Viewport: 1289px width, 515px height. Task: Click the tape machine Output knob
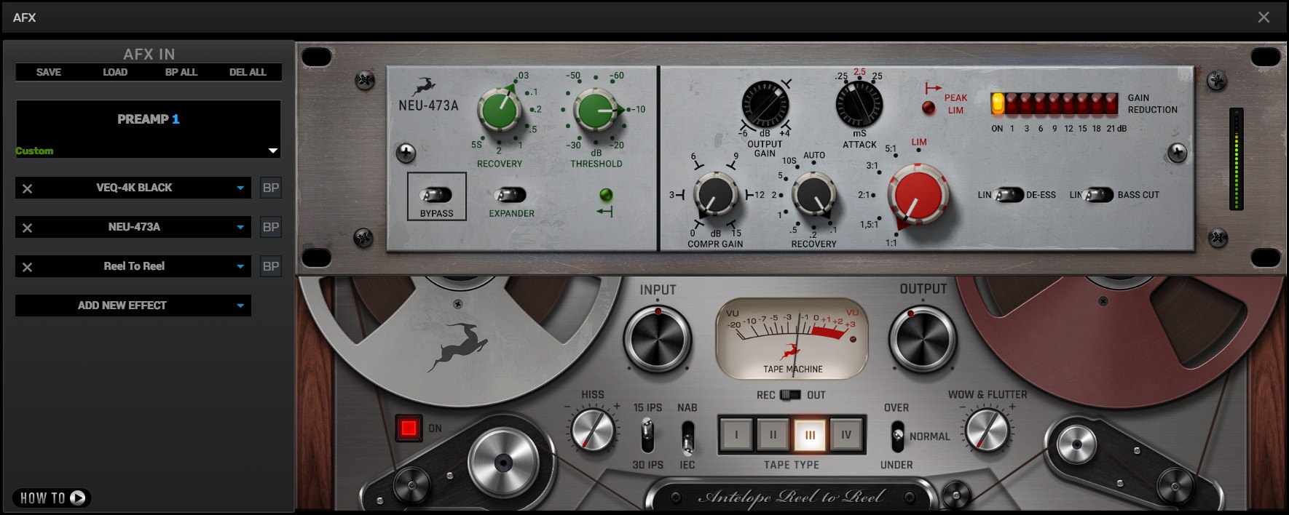[x=923, y=340]
